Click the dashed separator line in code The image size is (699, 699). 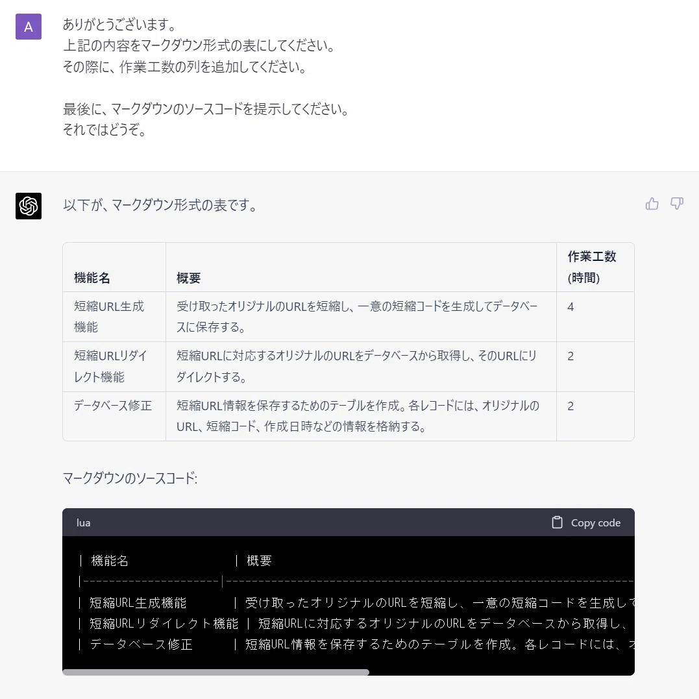click(356, 582)
